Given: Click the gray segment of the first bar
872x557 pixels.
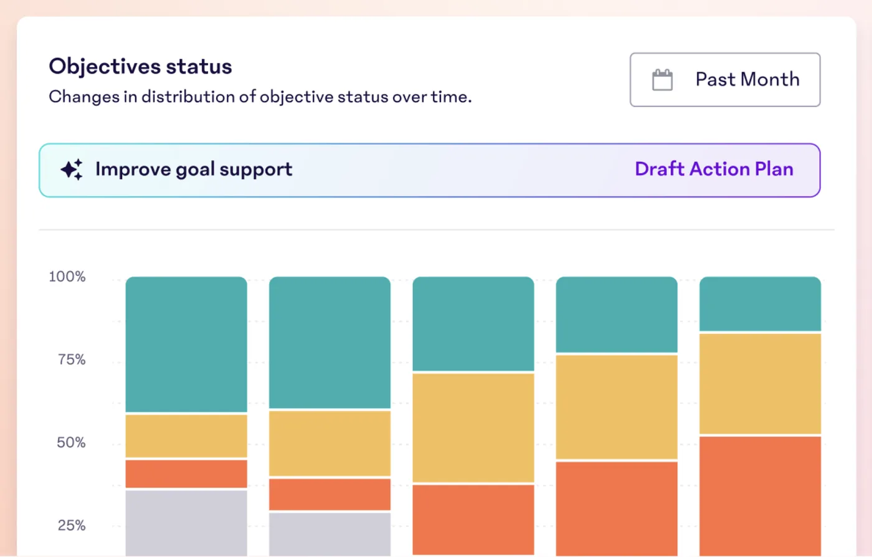Looking at the screenshot, I should point(186,523).
